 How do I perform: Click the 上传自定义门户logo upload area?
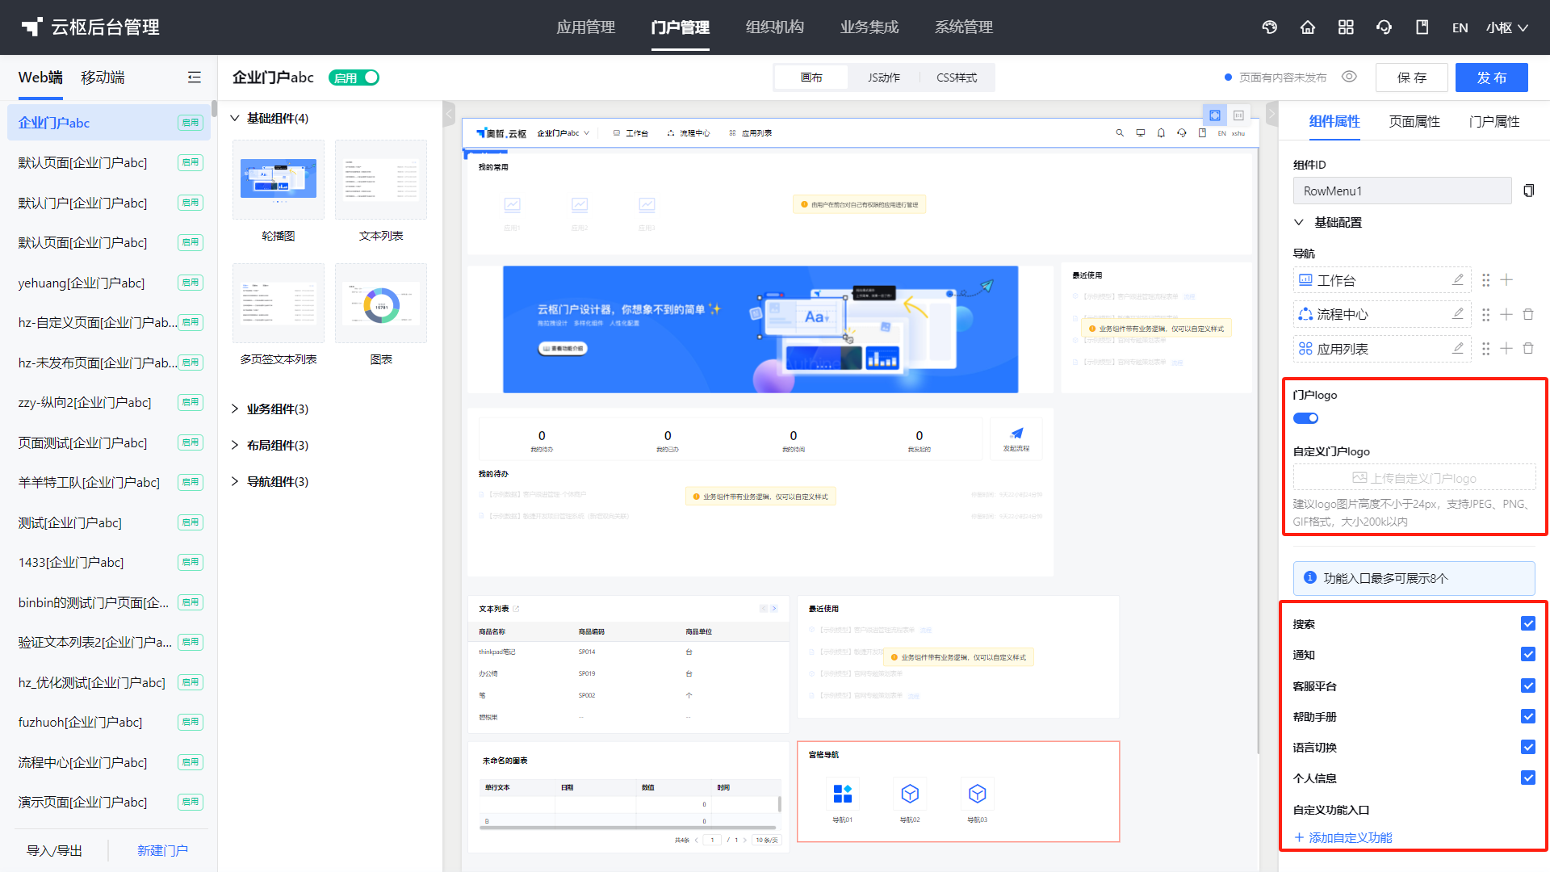[1414, 477]
